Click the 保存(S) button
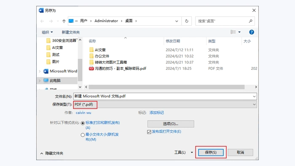The image size is (295, 166). 211,152
